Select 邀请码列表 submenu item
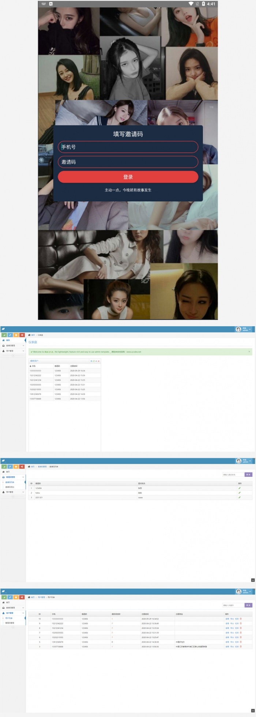This screenshot has height=717, width=256. tap(13, 482)
